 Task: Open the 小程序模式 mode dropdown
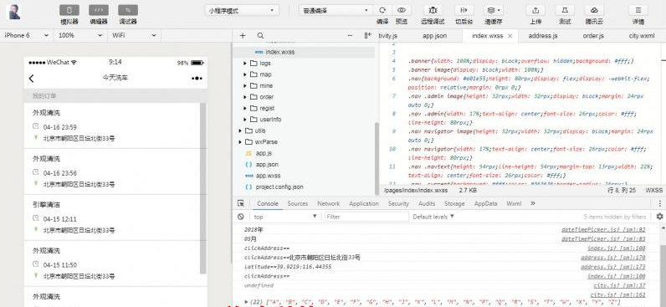[242, 11]
